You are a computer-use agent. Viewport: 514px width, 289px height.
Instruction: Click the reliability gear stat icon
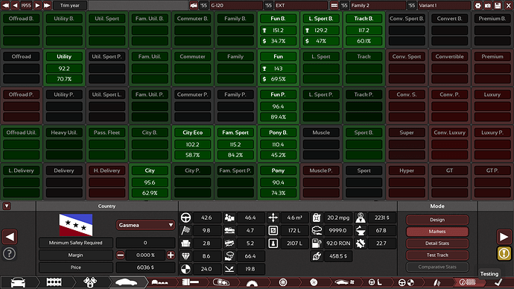point(361,243)
